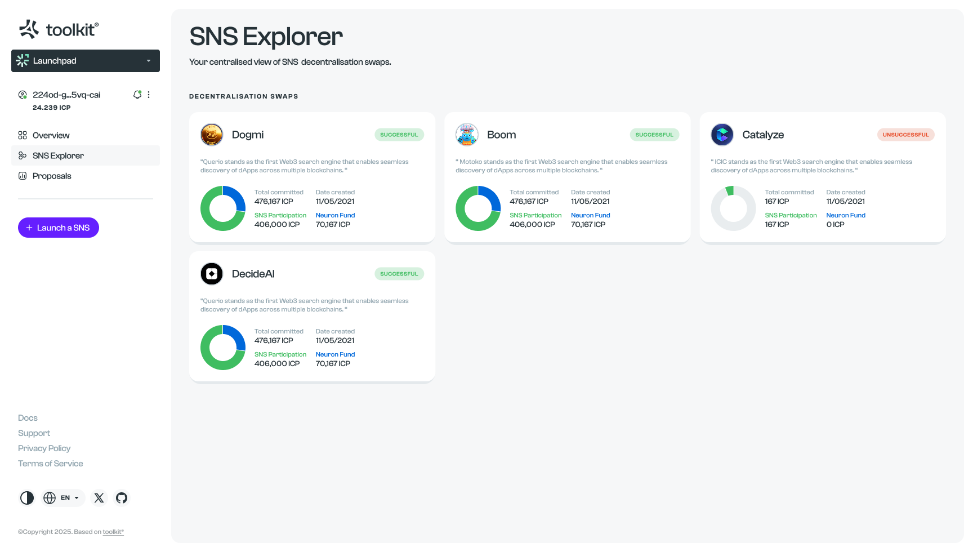
Task: Click DecideAI's SUCCESSFUL status badge
Action: [399, 274]
